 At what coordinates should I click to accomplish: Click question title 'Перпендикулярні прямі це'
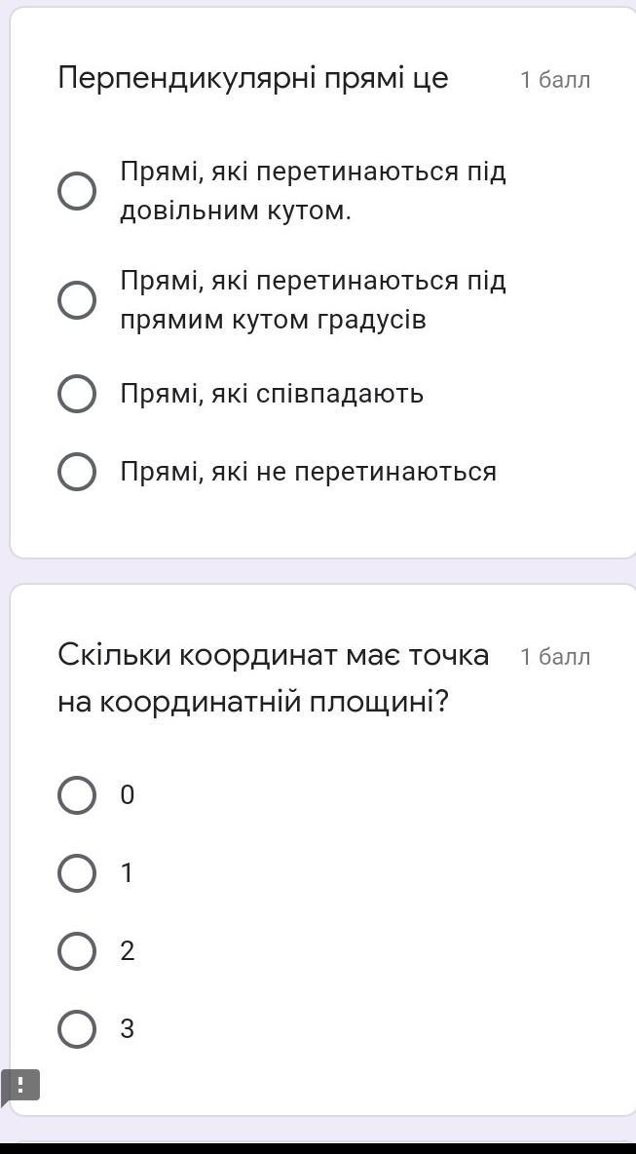pyautogui.click(x=253, y=78)
